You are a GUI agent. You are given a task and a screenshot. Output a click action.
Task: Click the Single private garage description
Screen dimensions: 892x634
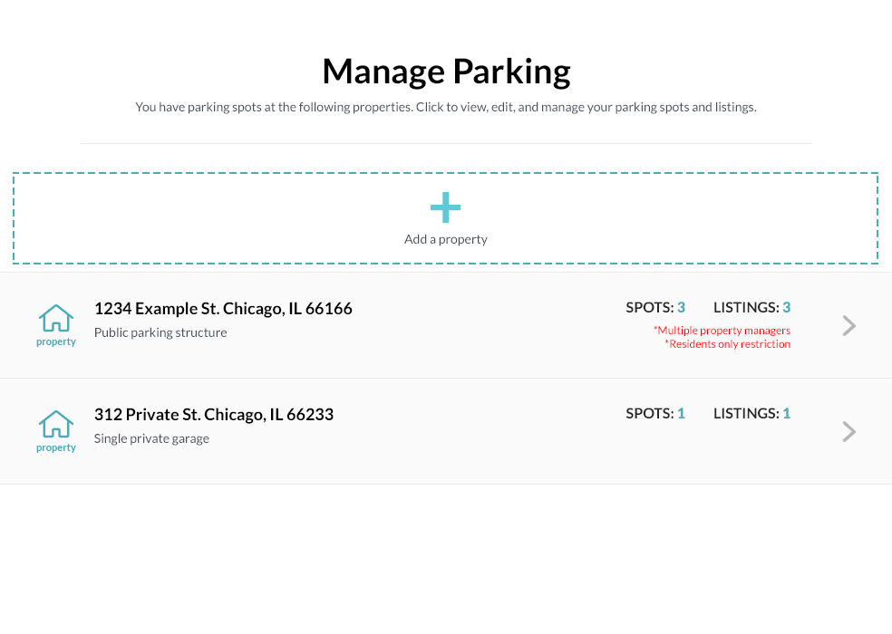click(x=154, y=437)
